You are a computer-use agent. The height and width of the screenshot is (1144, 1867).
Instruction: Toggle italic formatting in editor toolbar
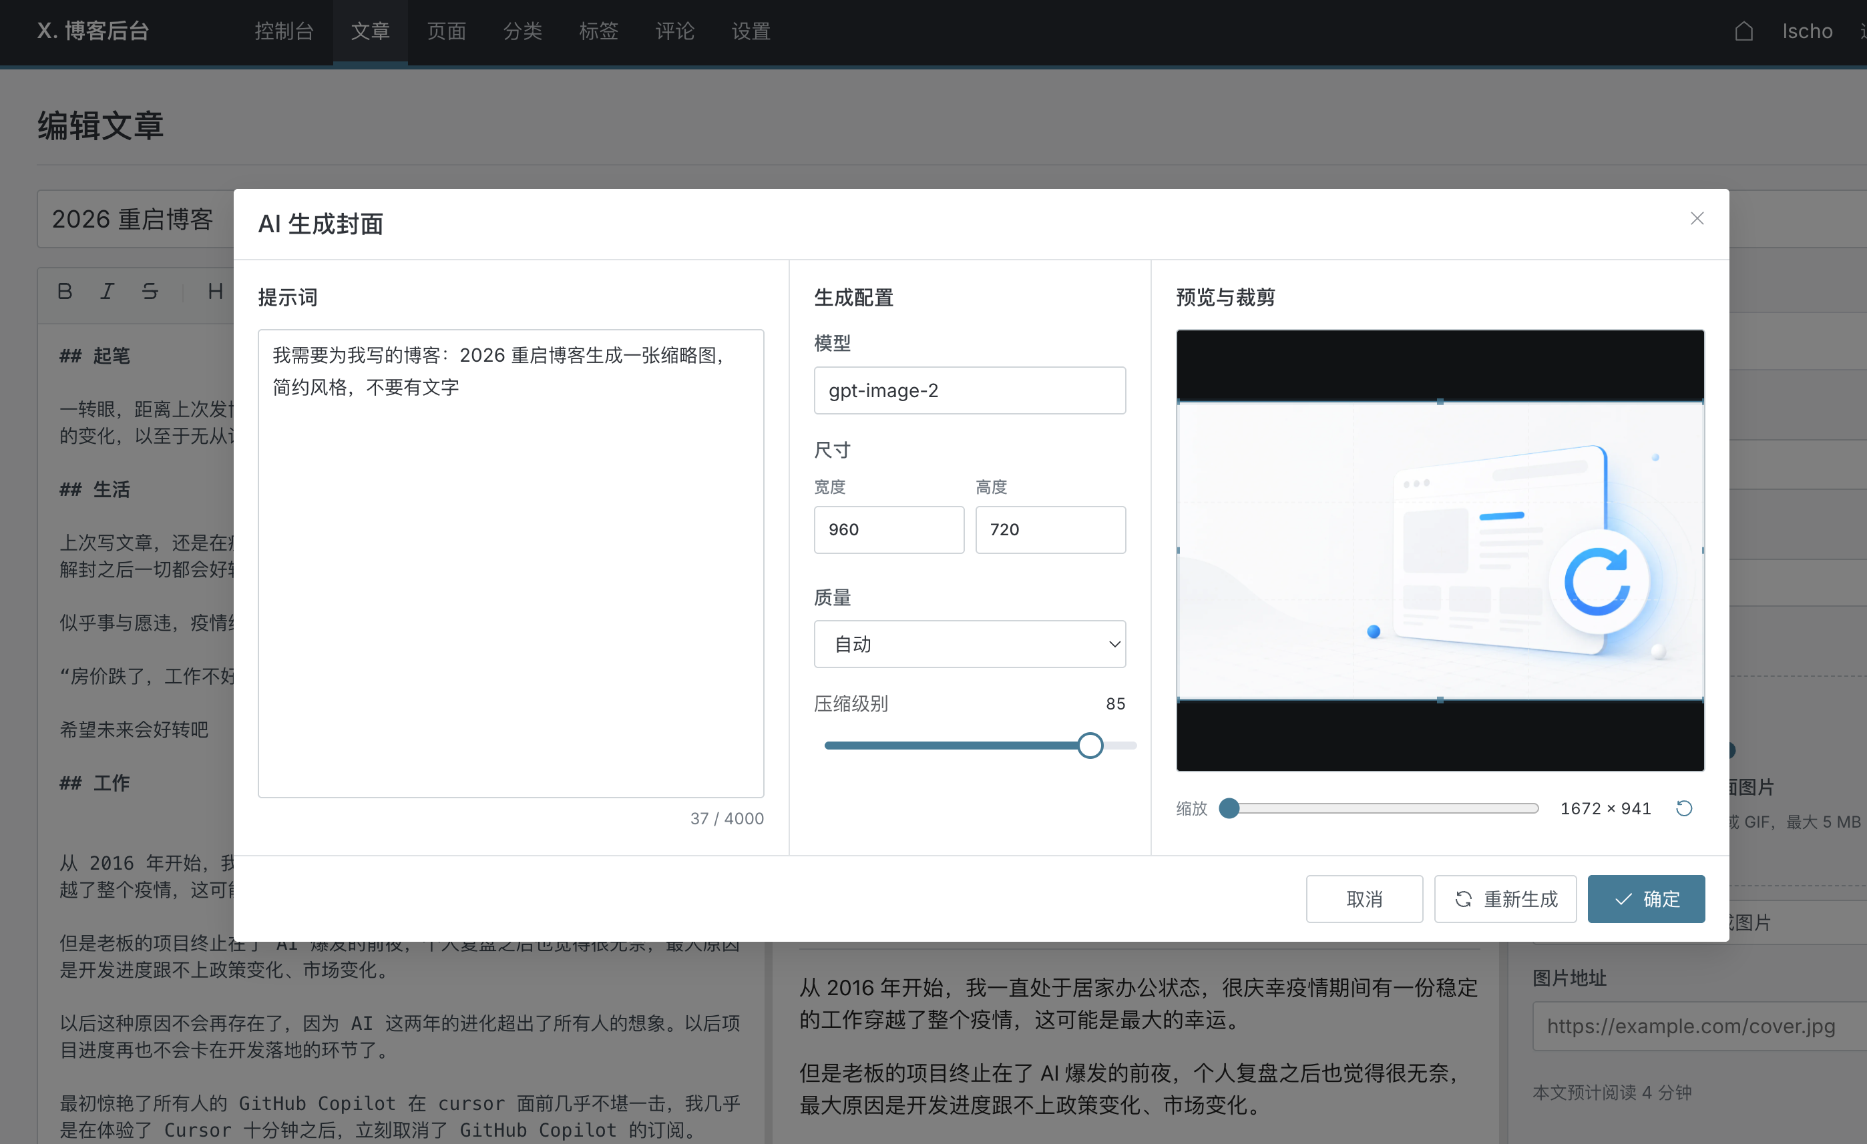tap(108, 292)
